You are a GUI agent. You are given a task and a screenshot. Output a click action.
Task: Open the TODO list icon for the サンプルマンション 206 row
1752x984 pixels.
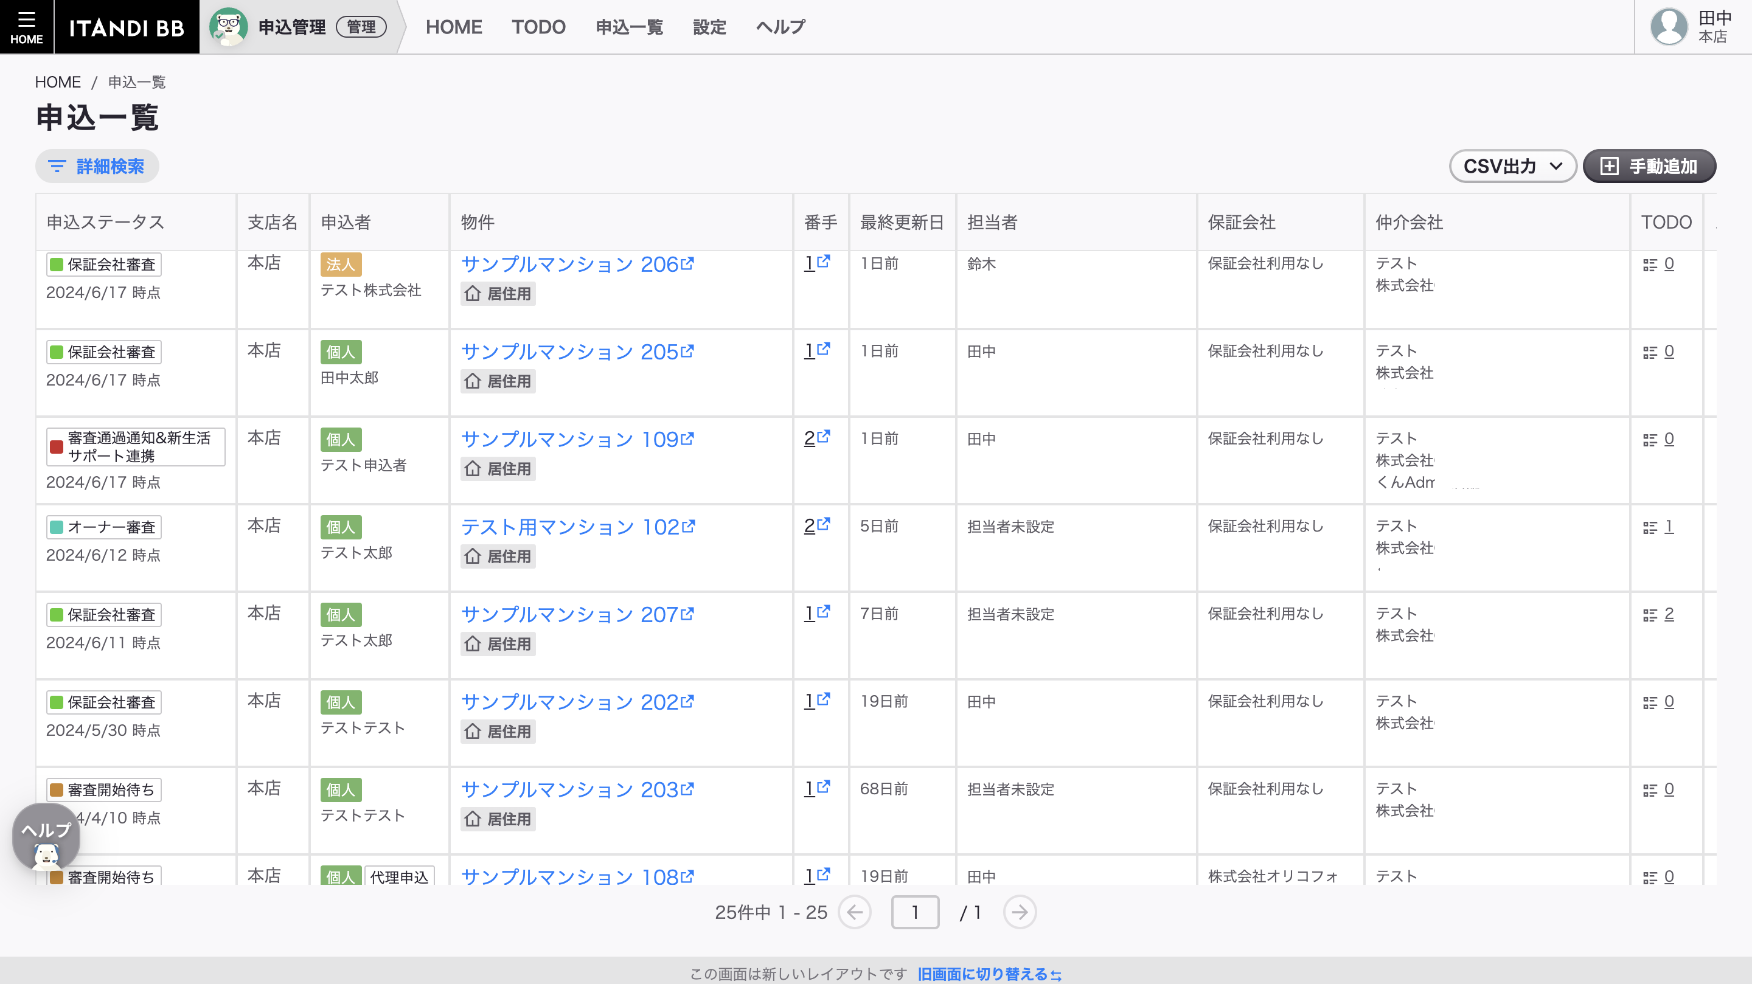click(1649, 265)
